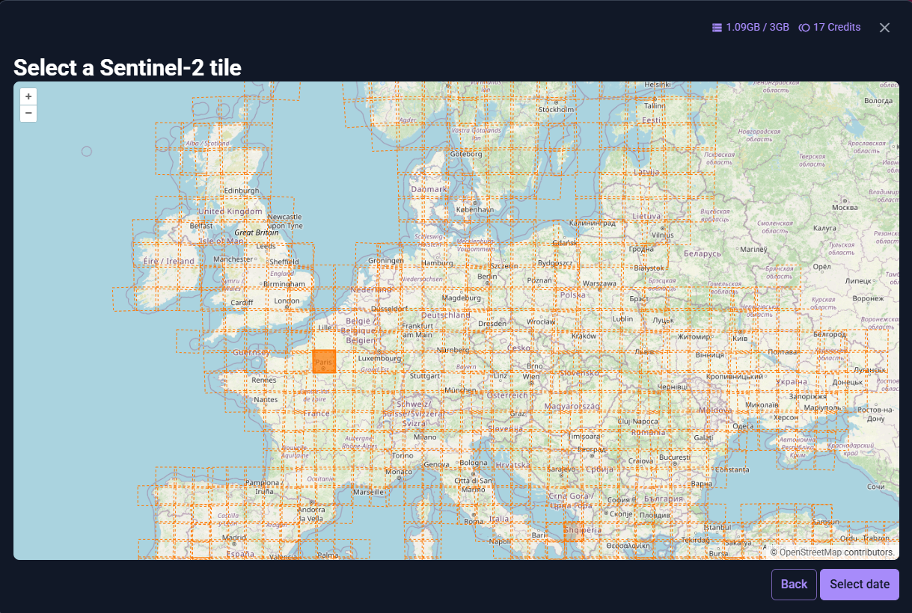The height and width of the screenshot is (613, 912).
Task: Click the selected orange tile over Paris
Action: [324, 361]
